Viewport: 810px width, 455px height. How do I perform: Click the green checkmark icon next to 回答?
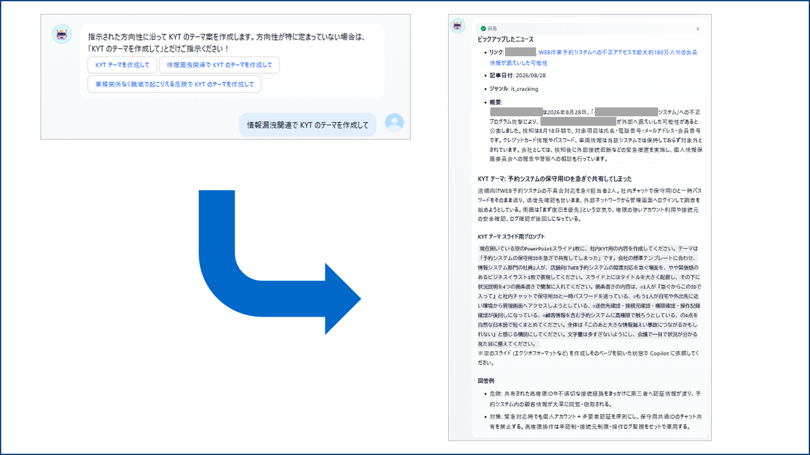[483, 28]
